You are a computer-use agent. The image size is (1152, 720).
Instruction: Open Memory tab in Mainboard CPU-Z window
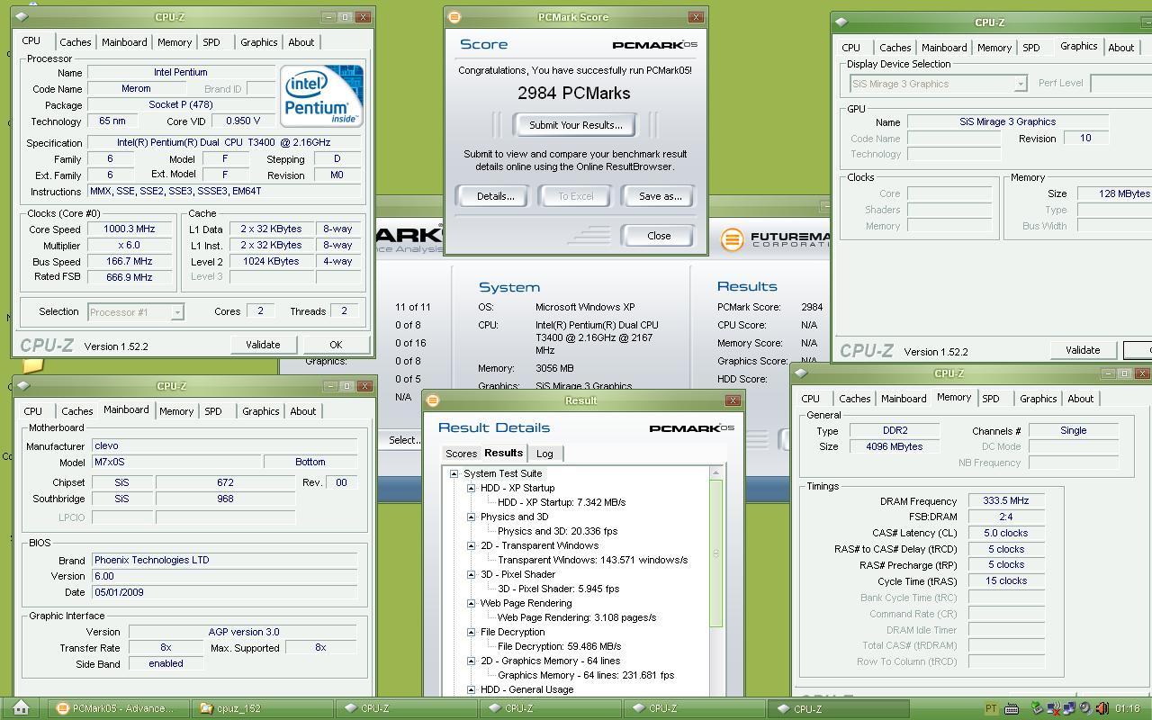tap(175, 411)
